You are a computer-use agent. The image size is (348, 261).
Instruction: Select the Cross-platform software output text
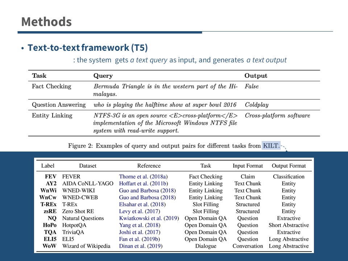coord(277,116)
